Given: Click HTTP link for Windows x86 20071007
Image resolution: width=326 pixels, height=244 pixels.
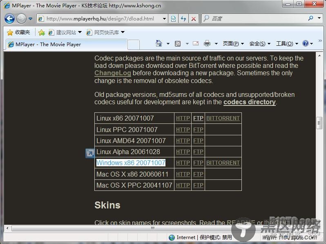Looking at the screenshot, I should (x=183, y=163).
